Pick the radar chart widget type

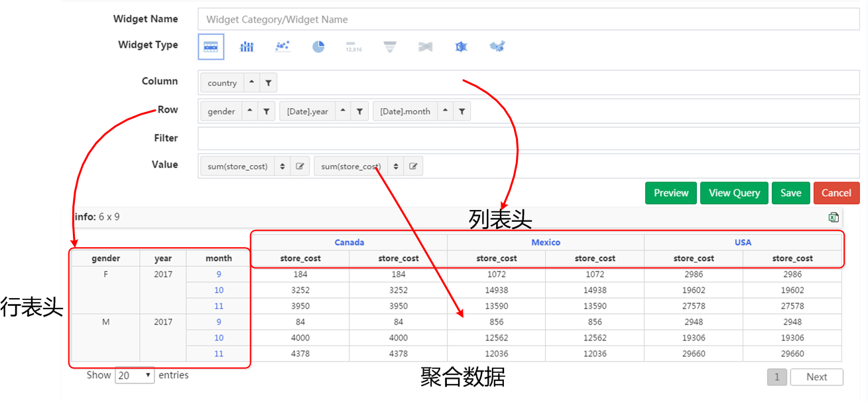click(x=462, y=46)
